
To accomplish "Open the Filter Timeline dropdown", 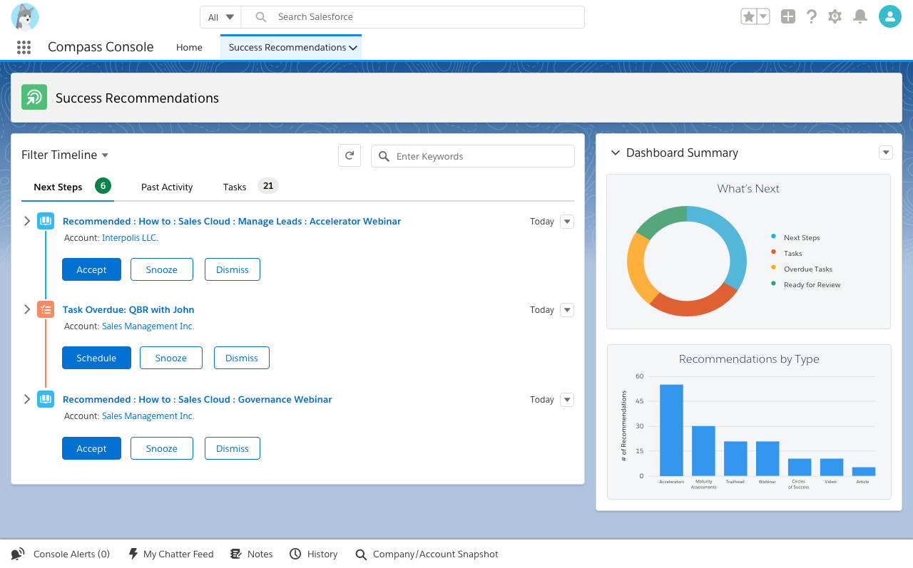I will coord(65,155).
